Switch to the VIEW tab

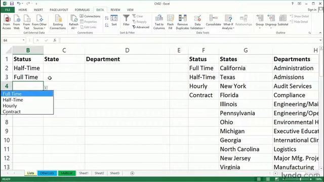(x=130, y=10)
